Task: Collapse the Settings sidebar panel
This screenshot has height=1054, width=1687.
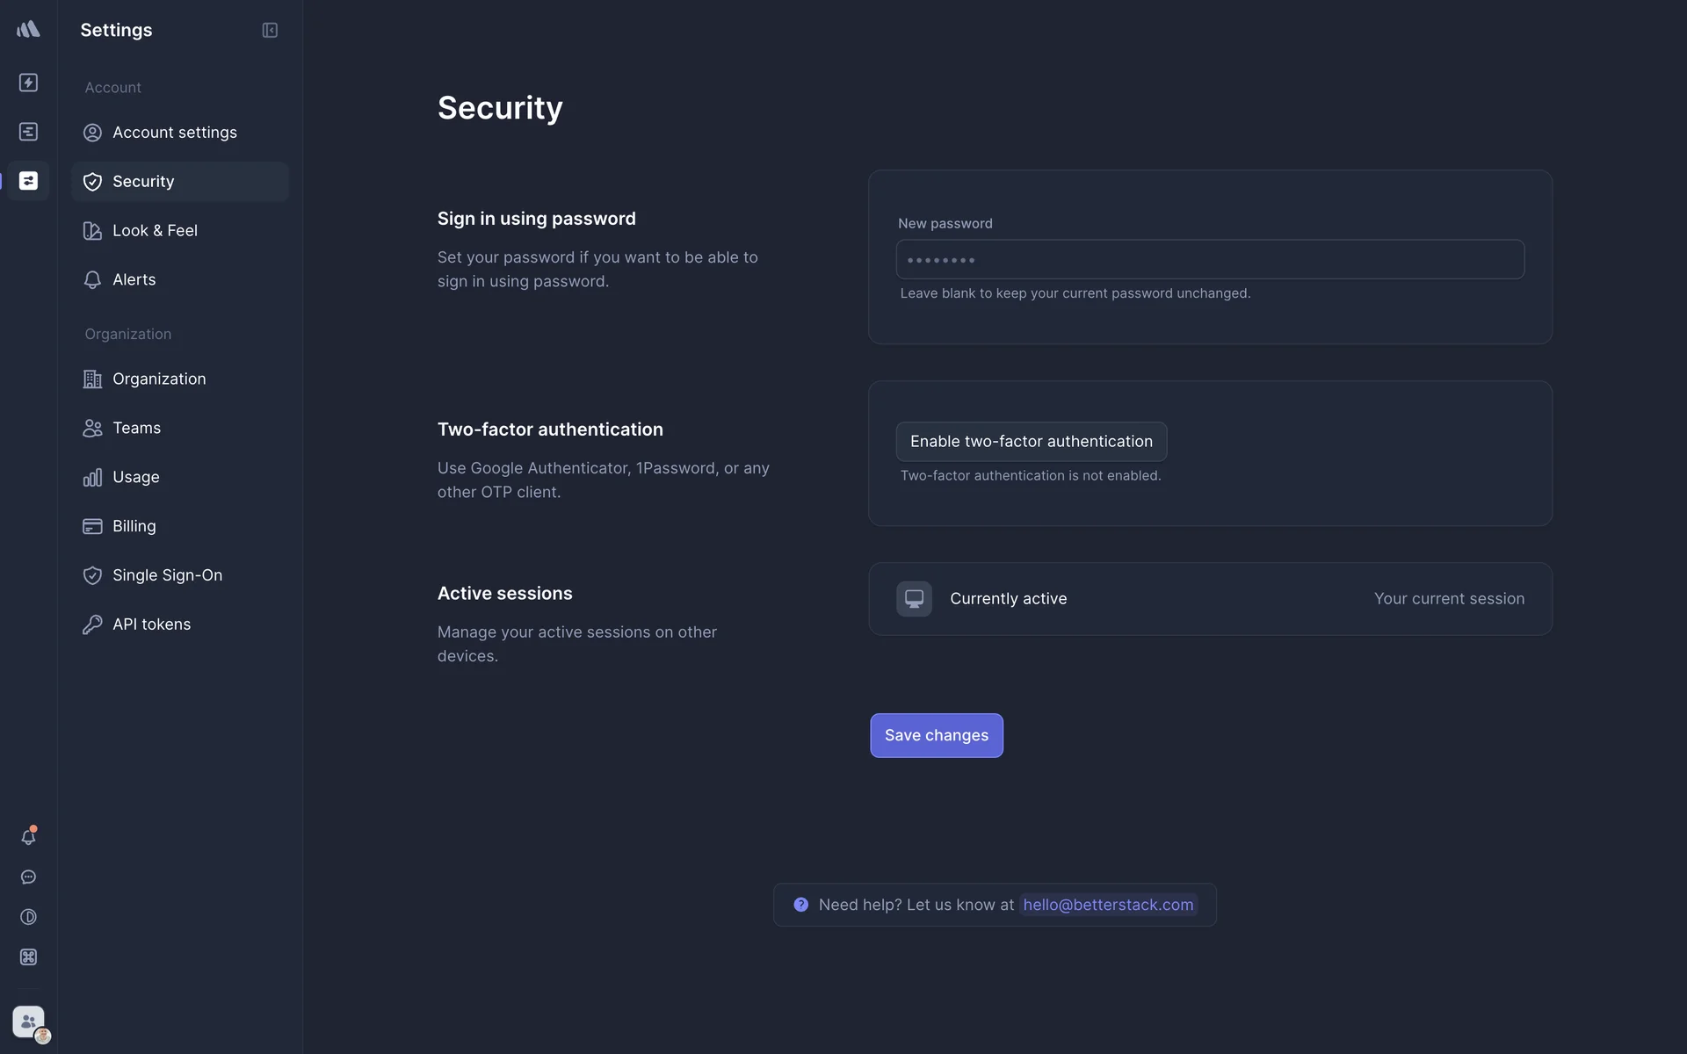Action: coord(270,31)
